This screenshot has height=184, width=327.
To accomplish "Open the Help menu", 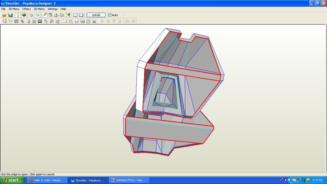I will point(63,9).
